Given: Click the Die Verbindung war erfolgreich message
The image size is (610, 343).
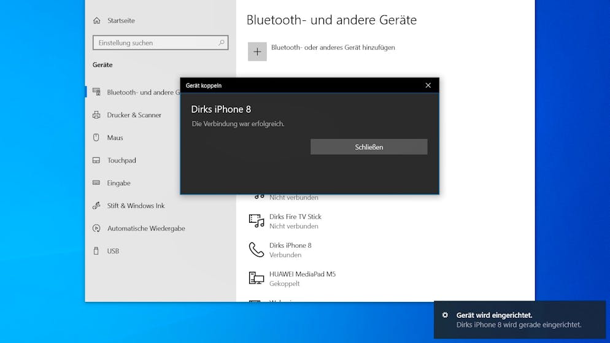Looking at the screenshot, I should pos(237,124).
